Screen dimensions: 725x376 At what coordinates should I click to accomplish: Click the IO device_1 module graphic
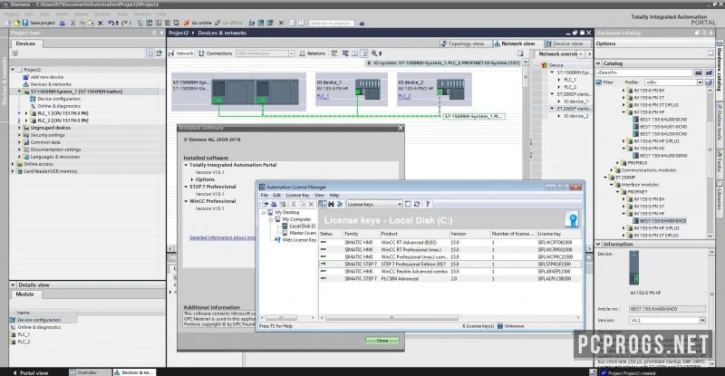[368, 90]
